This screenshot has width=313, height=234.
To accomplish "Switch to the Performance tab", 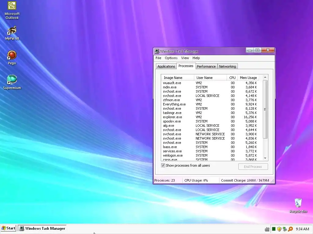I will coord(206,66).
